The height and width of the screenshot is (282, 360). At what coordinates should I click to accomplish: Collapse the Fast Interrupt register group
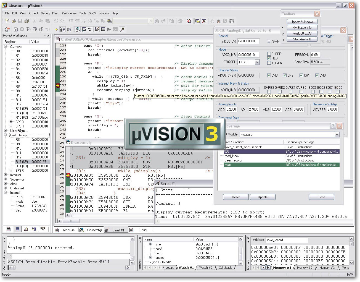click(x=6, y=135)
